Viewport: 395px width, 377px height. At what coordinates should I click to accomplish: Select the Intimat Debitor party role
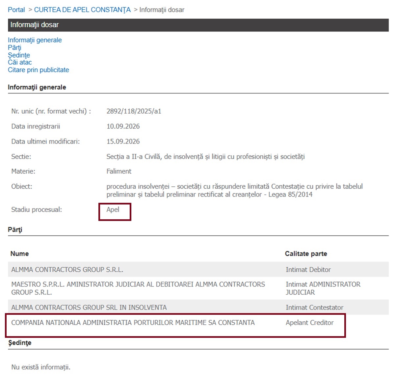coord(308,270)
